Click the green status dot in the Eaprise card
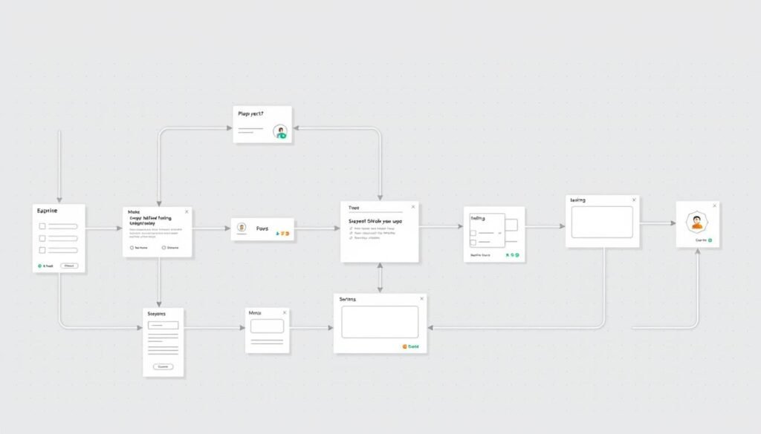This screenshot has height=434, width=761. click(39, 265)
